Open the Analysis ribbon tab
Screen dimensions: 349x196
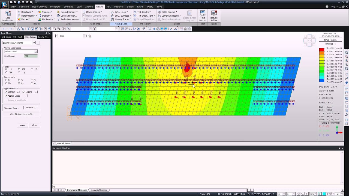click(89, 7)
